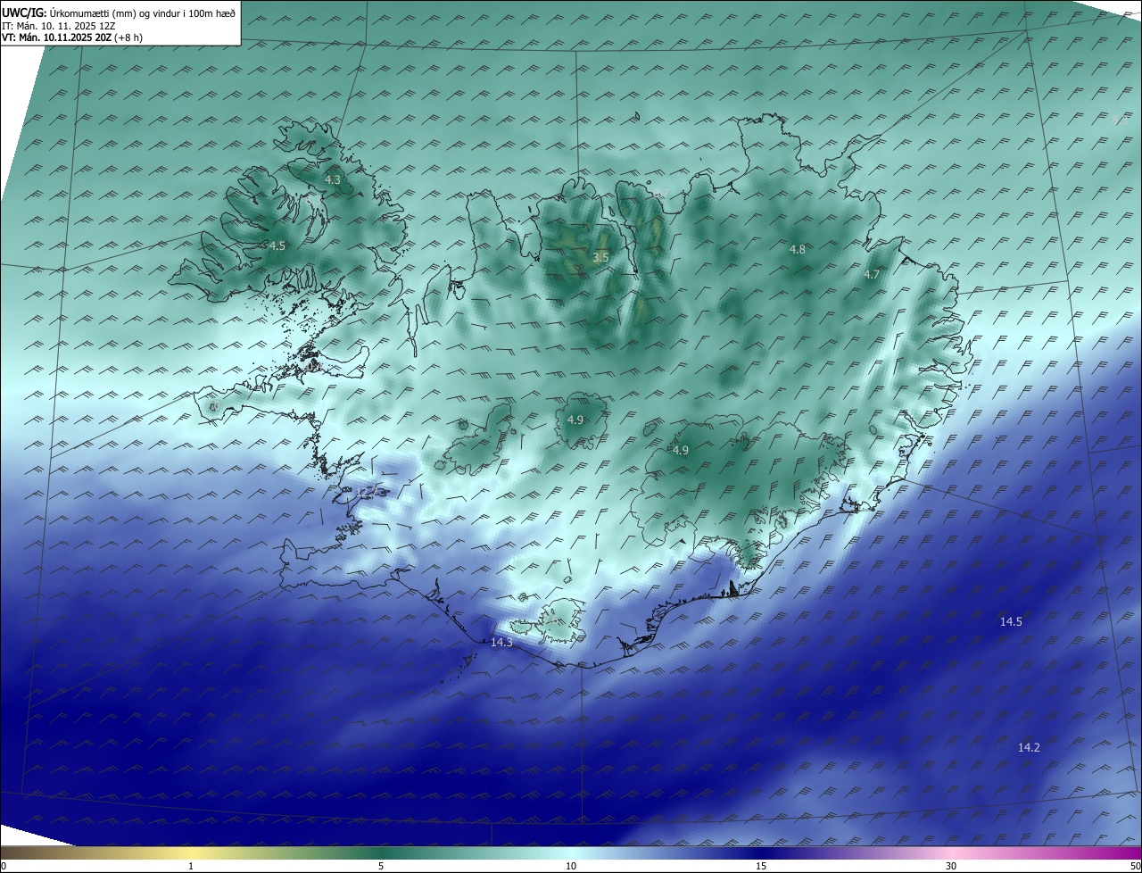1142x873 pixels.
Task: Click the 14.5 value label over the ocean
Action: click(x=1011, y=621)
